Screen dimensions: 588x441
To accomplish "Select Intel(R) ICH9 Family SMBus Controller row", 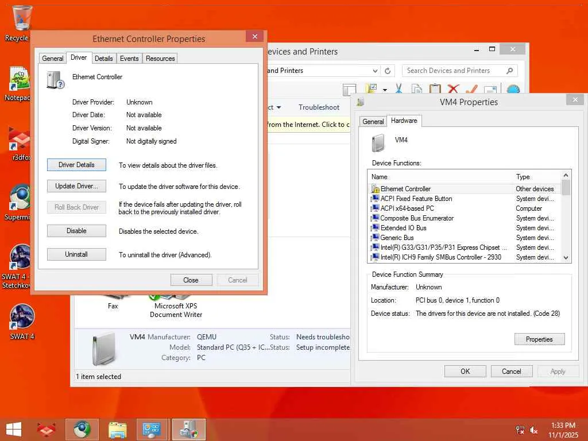I will (x=464, y=257).
